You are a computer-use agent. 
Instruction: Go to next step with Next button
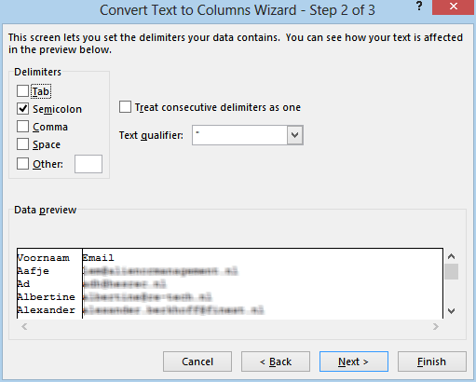tap(354, 362)
